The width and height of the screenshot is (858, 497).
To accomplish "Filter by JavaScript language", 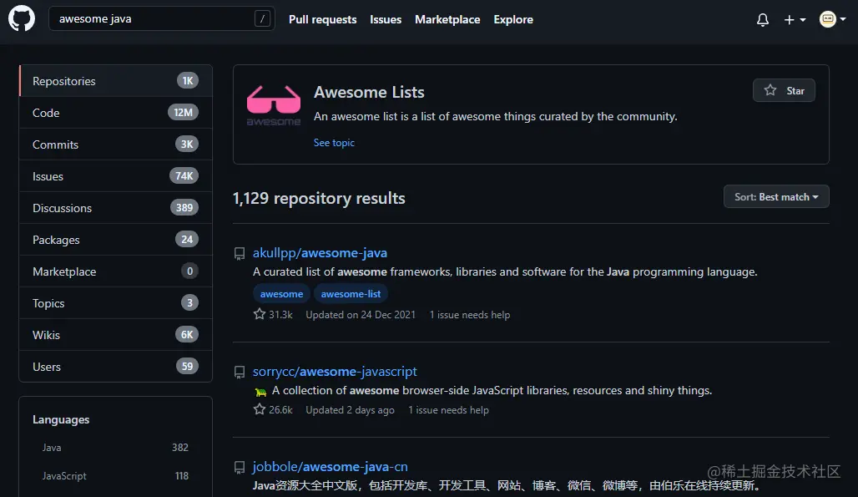I will [115, 475].
